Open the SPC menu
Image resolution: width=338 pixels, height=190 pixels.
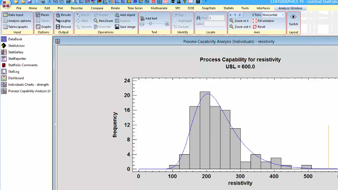tap(178, 8)
